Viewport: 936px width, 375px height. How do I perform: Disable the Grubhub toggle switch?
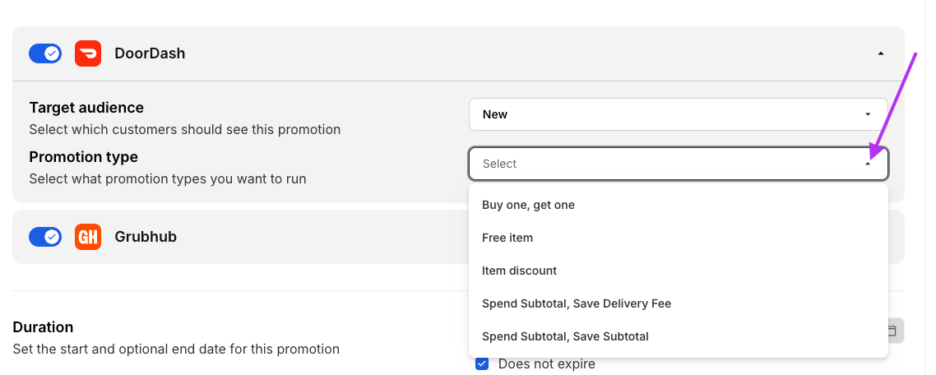[x=45, y=237]
